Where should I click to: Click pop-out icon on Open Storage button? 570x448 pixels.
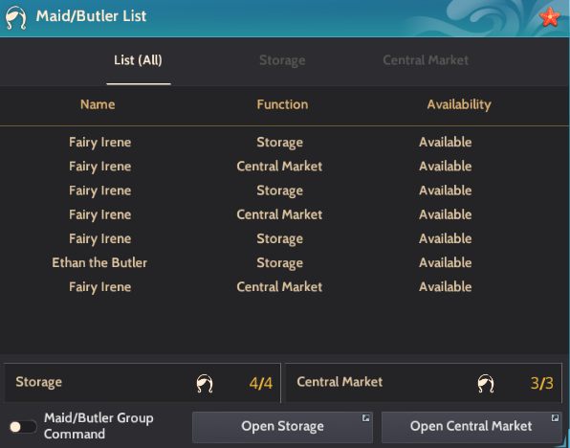click(x=365, y=417)
